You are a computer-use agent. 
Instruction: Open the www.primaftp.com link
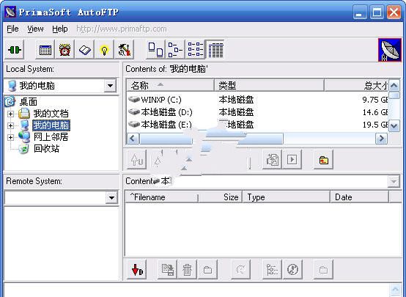click(122, 29)
